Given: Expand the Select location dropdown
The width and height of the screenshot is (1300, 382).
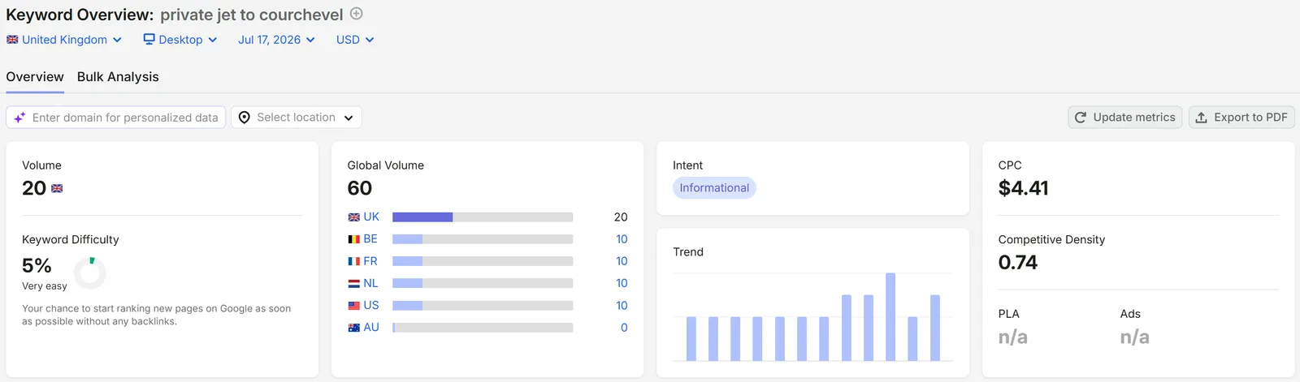Looking at the screenshot, I should [297, 118].
